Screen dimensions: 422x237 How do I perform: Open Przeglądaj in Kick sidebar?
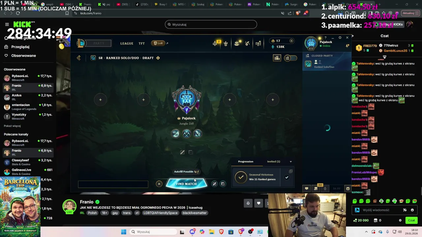pos(20,47)
